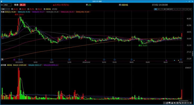Click the leftmost dim icon in bottom toolbar
The height and width of the screenshot is (105, 194).
(164, 103)
